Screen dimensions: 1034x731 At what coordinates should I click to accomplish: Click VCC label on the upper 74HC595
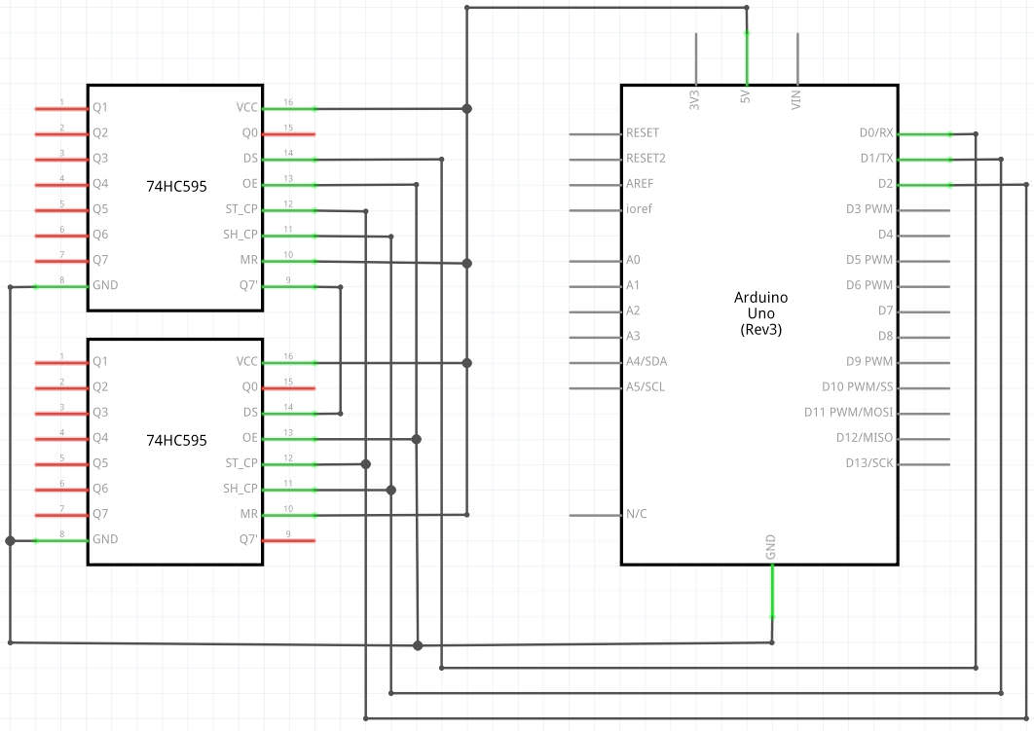(247, 107)
